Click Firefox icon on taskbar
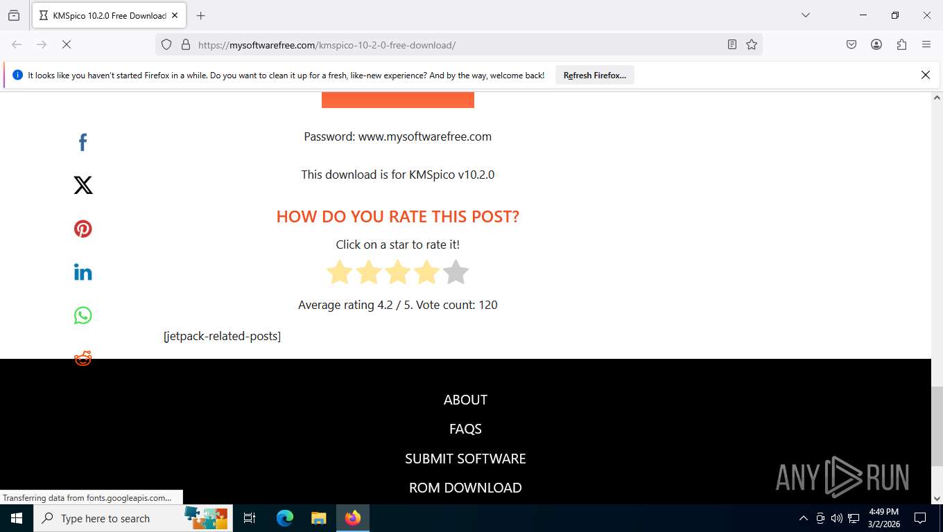This screenshot has height=532, width=943. coord(353,518)
